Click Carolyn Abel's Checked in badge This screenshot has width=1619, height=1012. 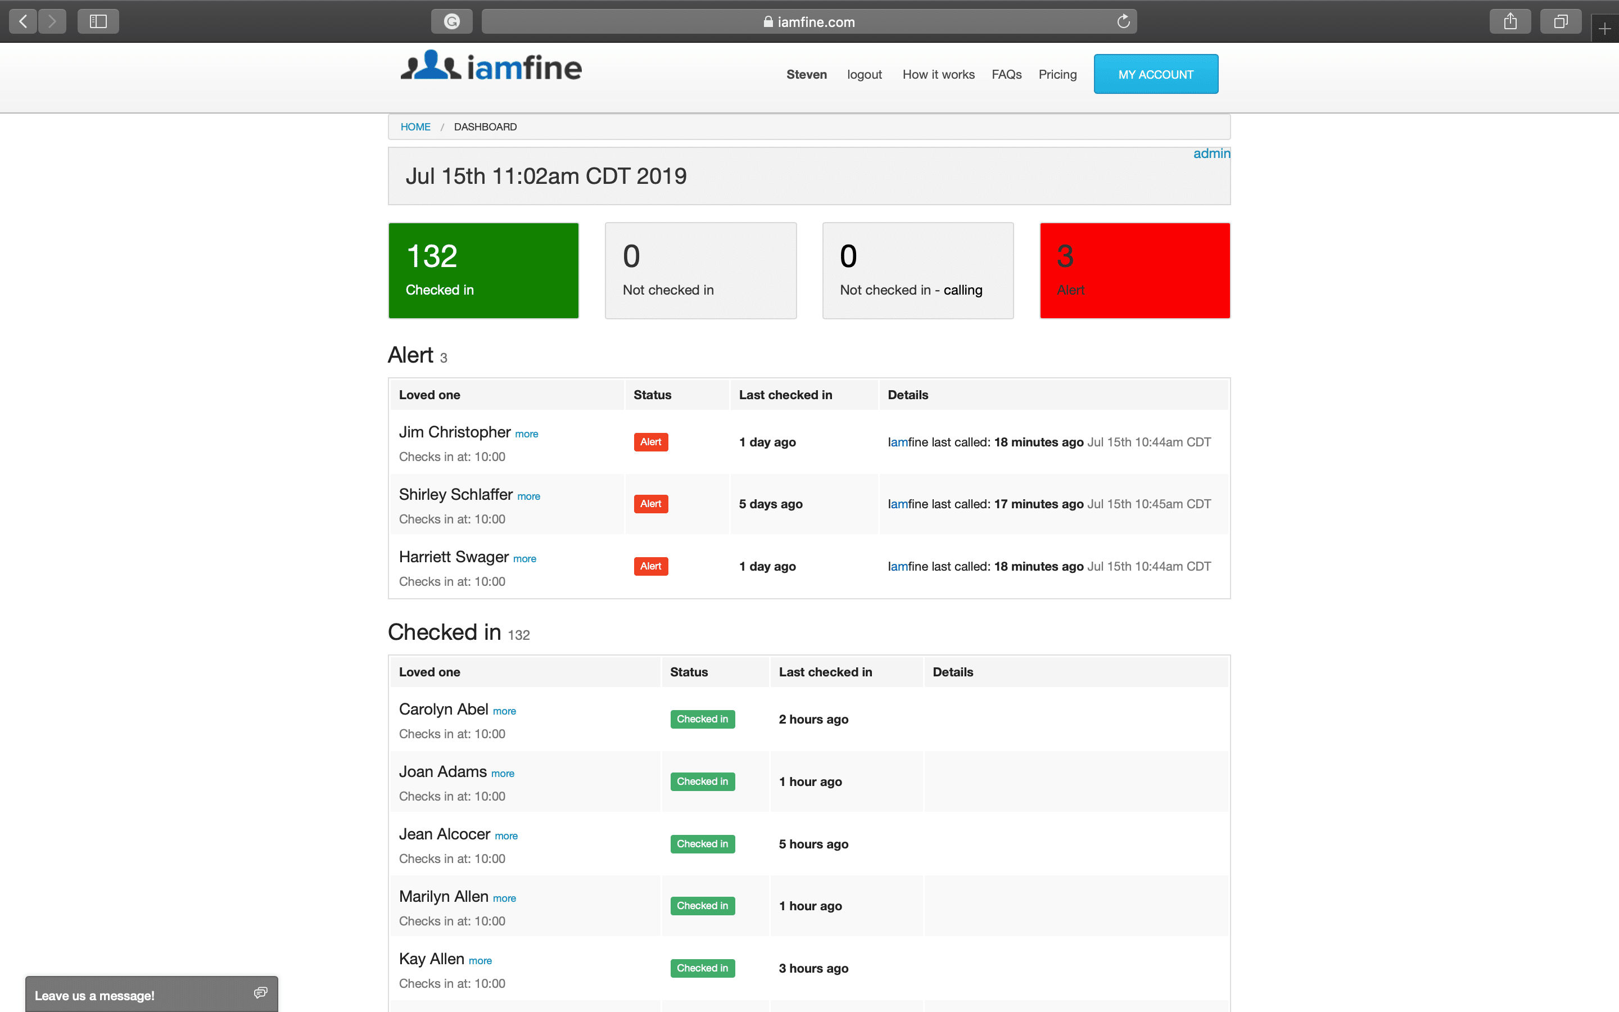703,719
